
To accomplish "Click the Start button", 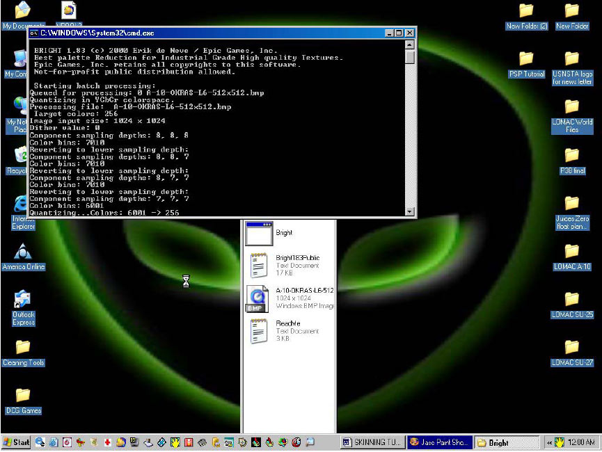I will point(16,442).
